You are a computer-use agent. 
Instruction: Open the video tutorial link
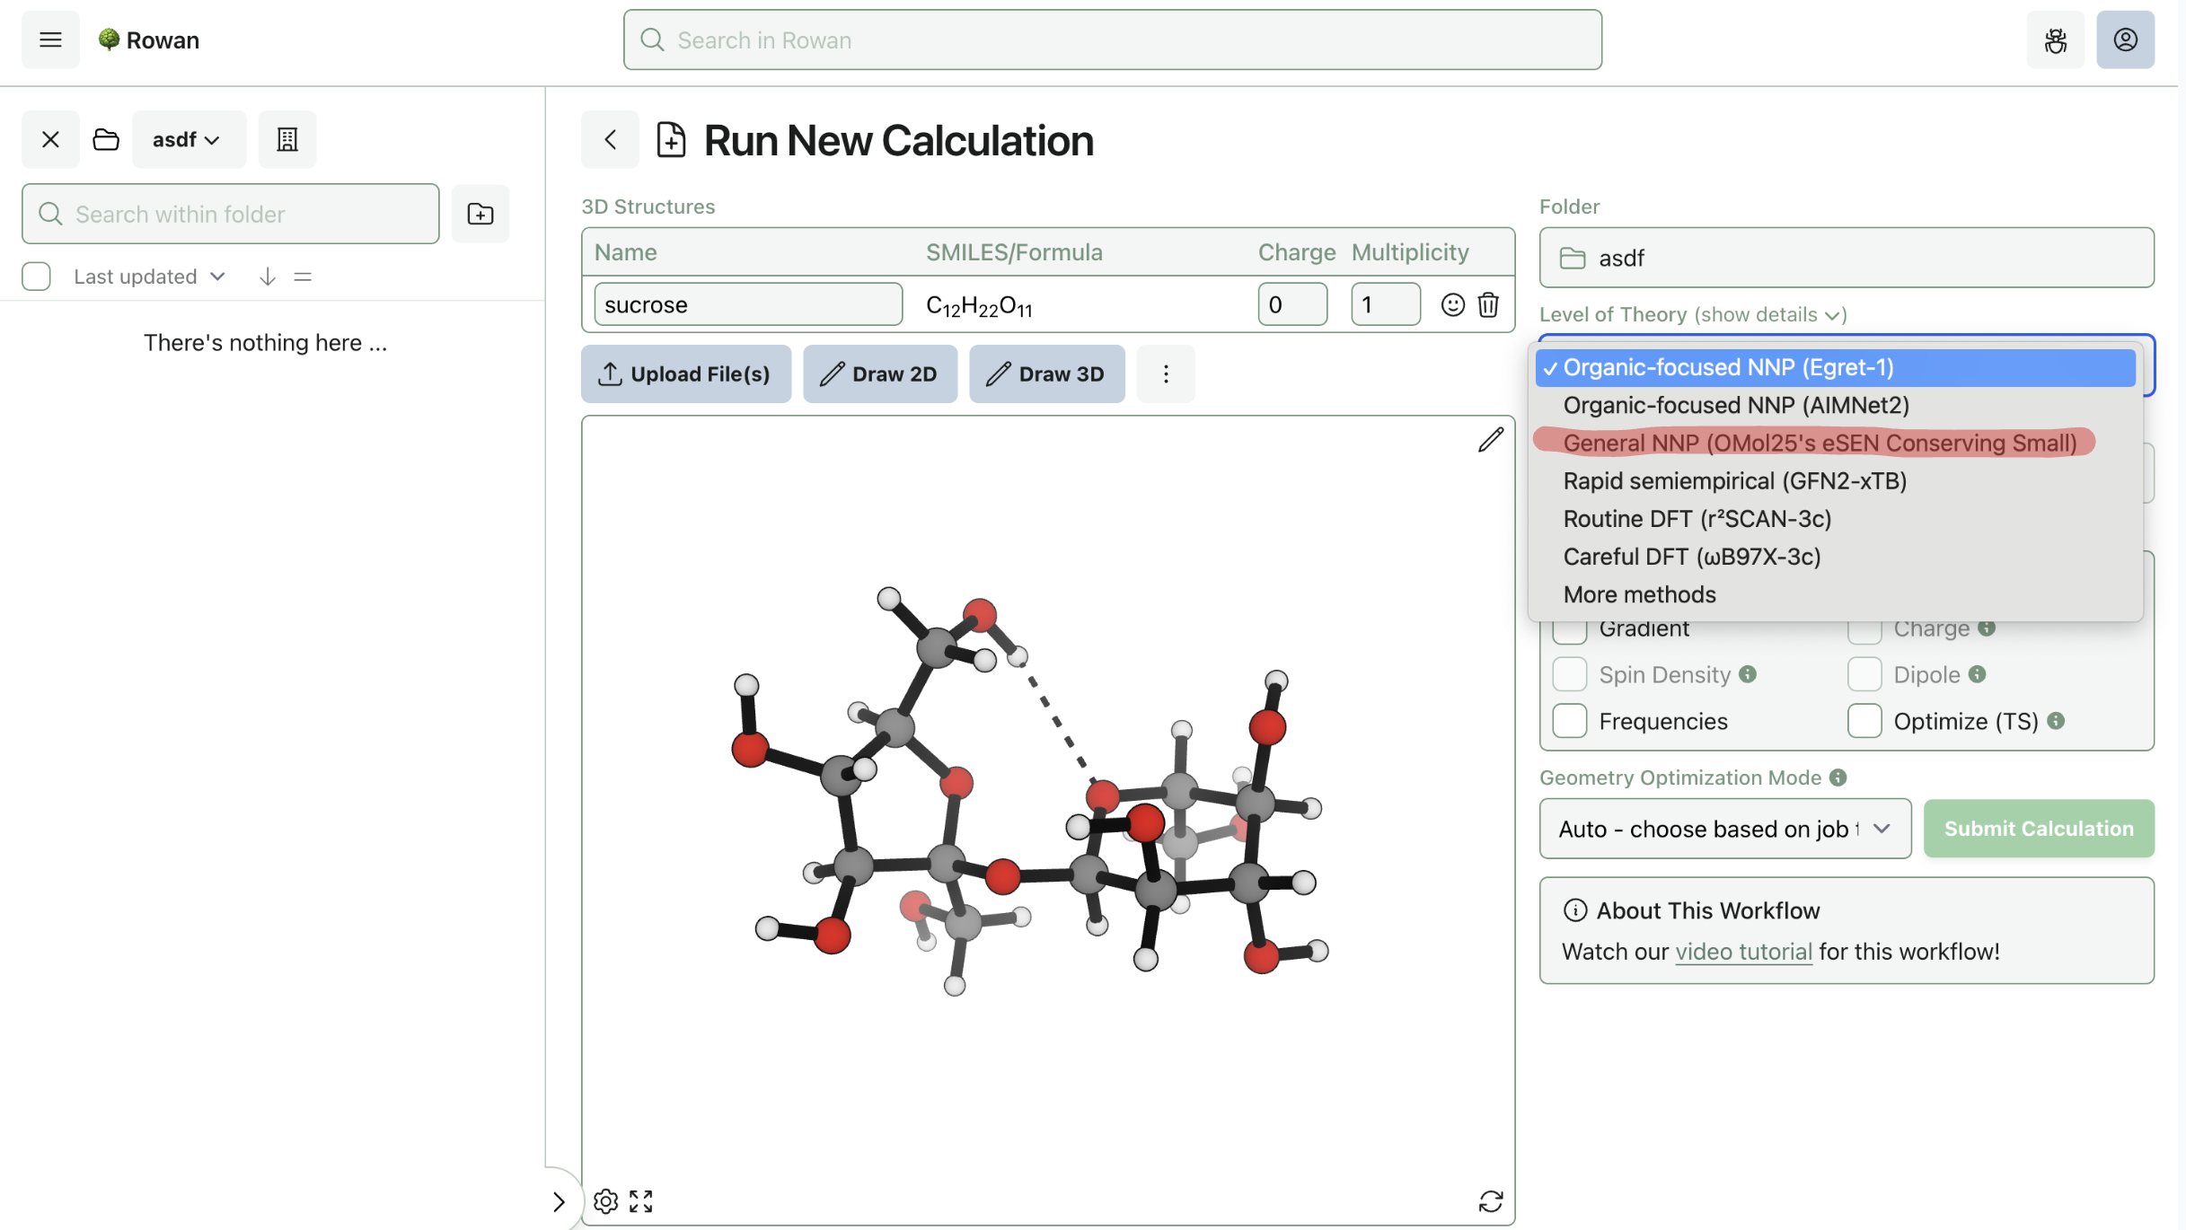coord(1743,952)
